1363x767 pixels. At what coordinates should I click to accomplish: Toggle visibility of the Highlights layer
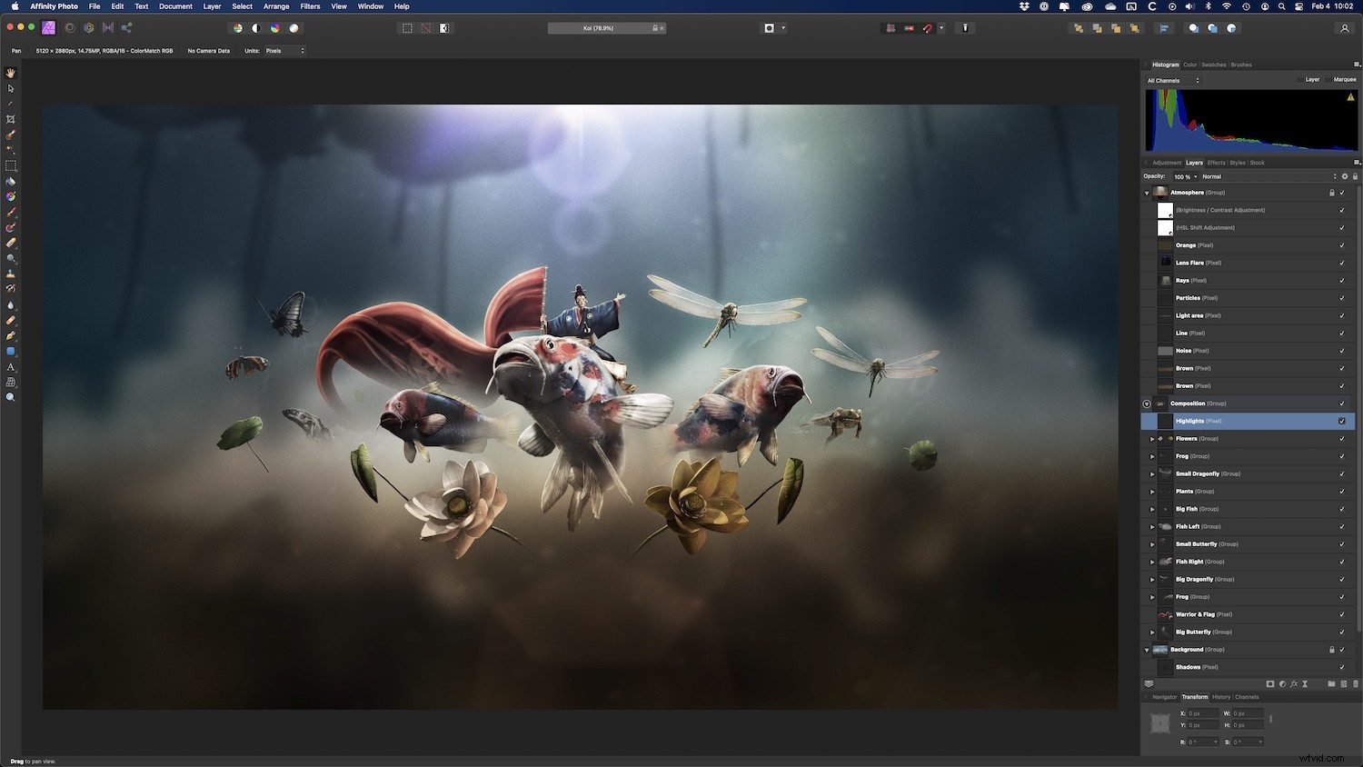[1342, 421]
